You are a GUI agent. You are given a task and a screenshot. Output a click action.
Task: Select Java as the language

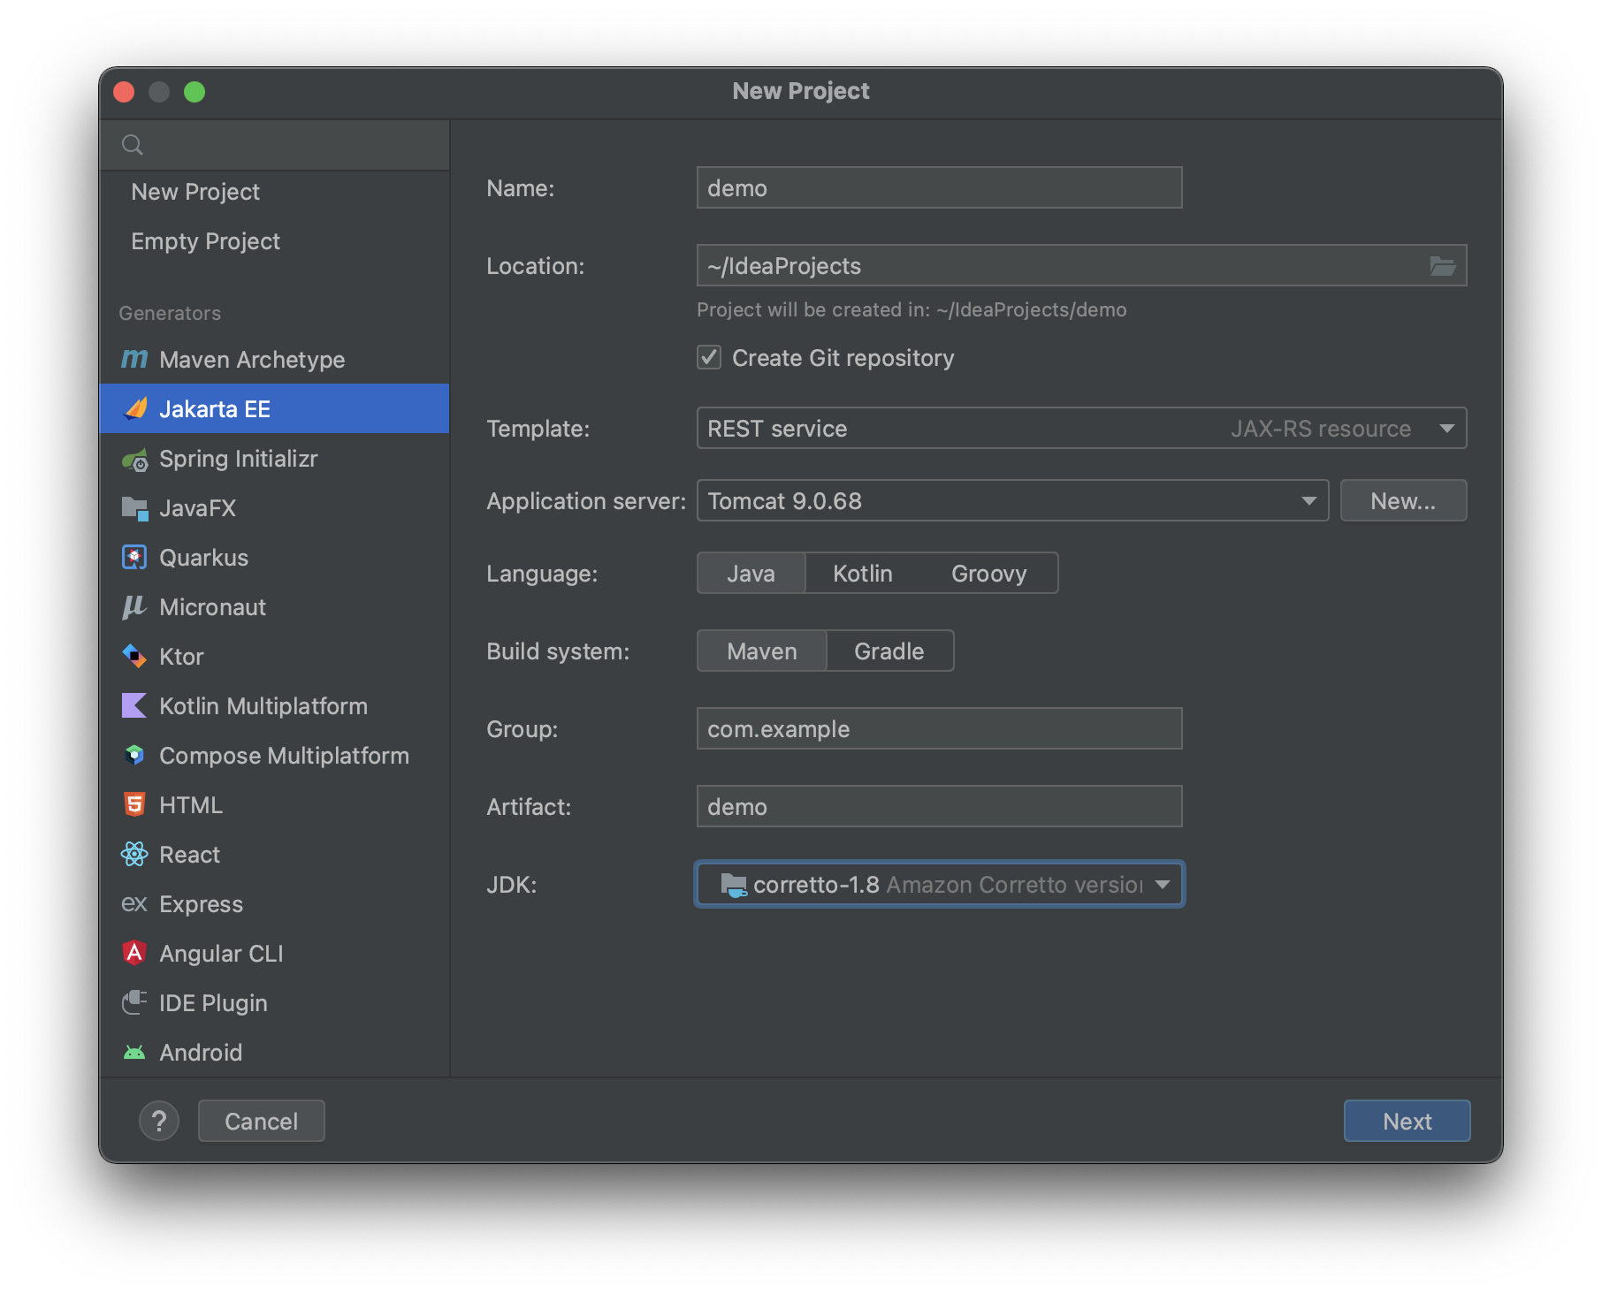[x=751, y=573]
